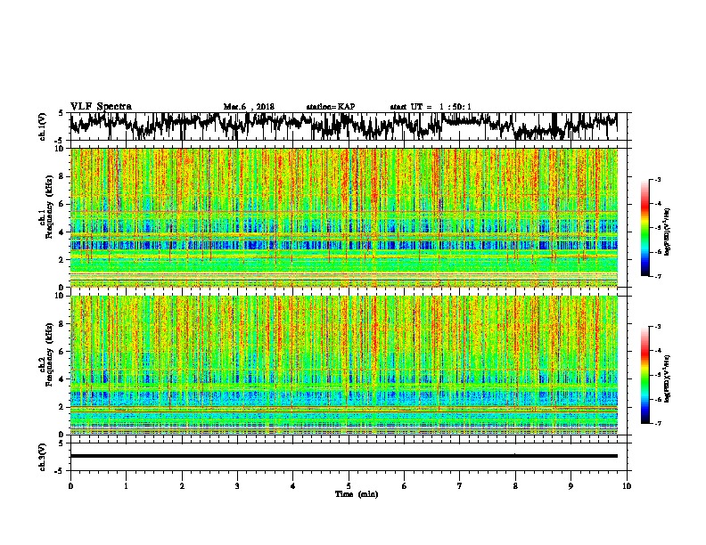This screenshot has width=706, height=545.
Task: Click the "ch.3(V)" axis label
Action: click(x=43, y=457)
